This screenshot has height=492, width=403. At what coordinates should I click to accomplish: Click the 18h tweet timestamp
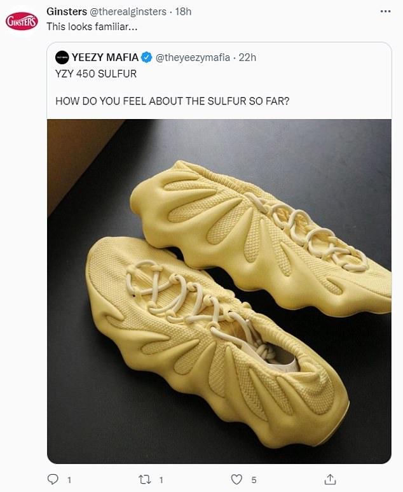(183, 11)
